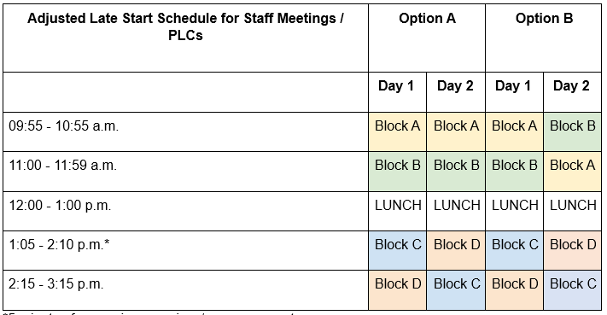Click the 11:00 - 11:59 a.m. time cell

[185, 172]
